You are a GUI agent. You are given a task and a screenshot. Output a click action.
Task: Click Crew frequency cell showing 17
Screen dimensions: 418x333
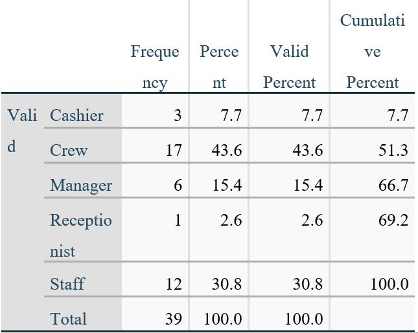coord(174,151)
